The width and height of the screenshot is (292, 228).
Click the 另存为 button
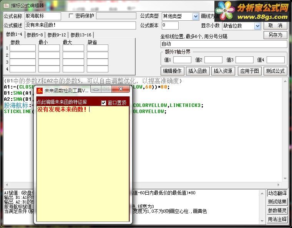(x=275, y=35)
